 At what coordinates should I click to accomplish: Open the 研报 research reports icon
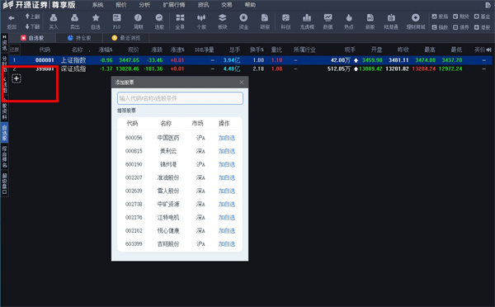265,18
